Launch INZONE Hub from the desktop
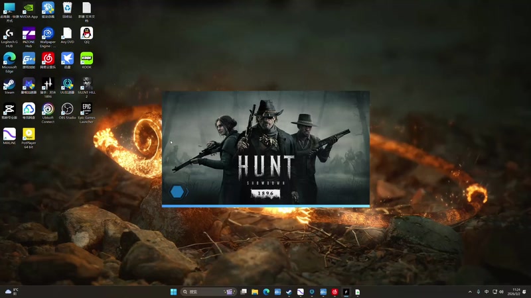531x298 pixels. (x=29, y=37)
